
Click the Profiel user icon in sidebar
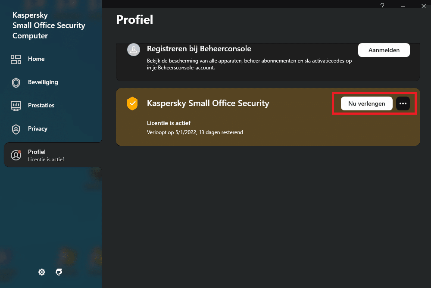pos(16,155)
